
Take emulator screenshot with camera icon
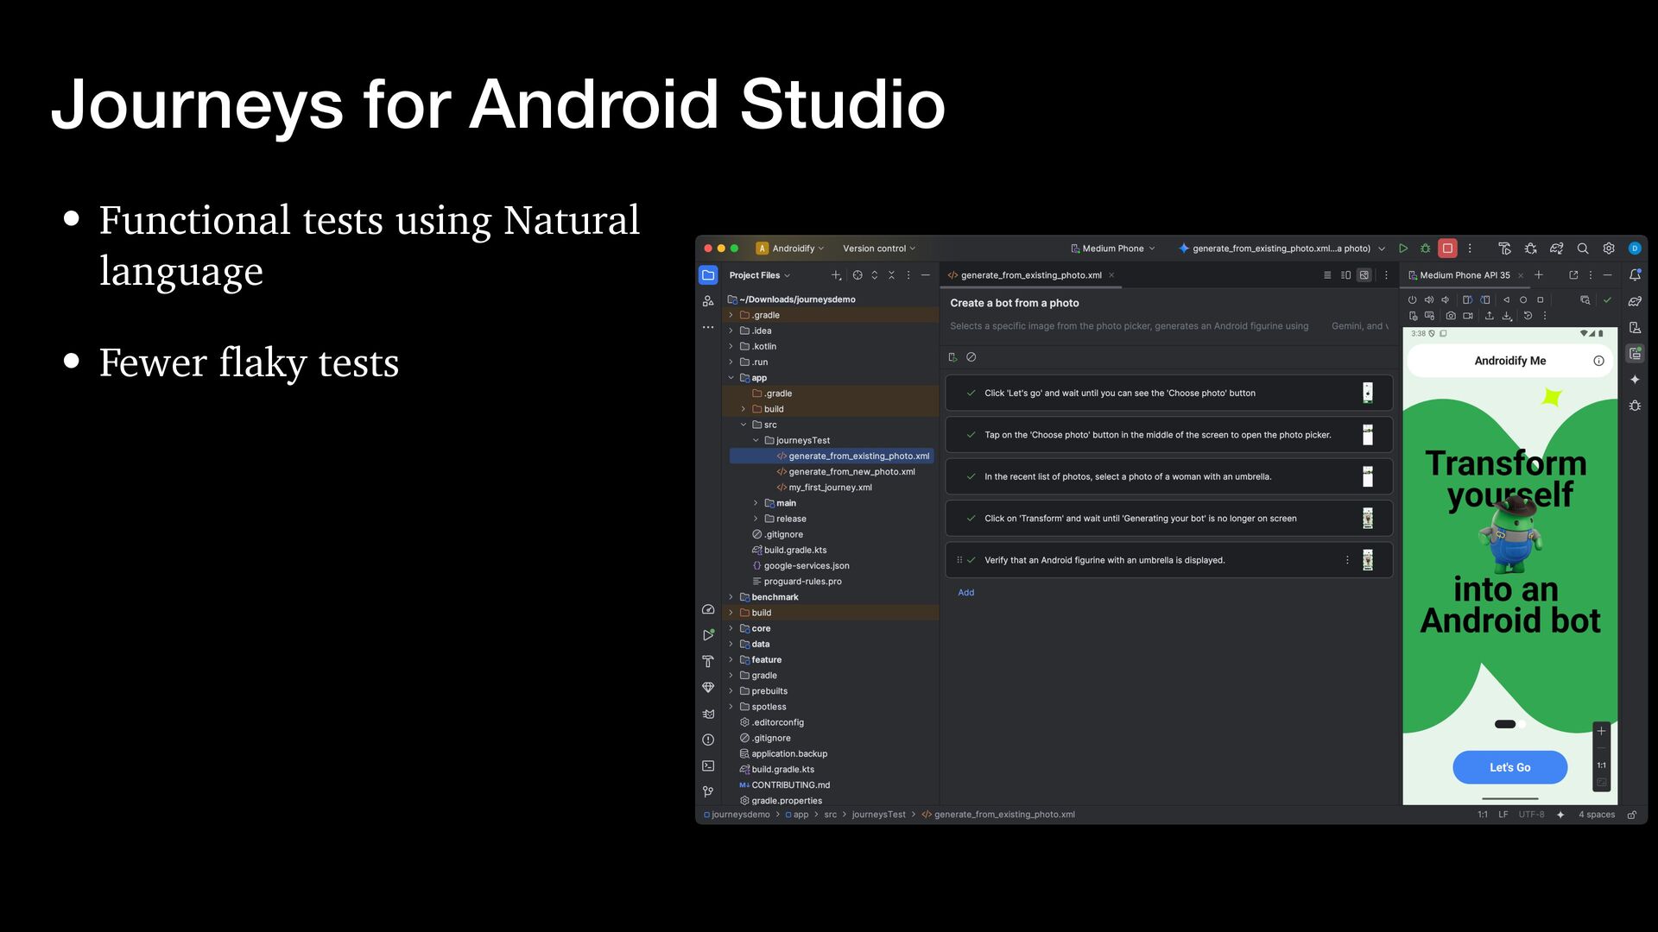(1451, 316)
